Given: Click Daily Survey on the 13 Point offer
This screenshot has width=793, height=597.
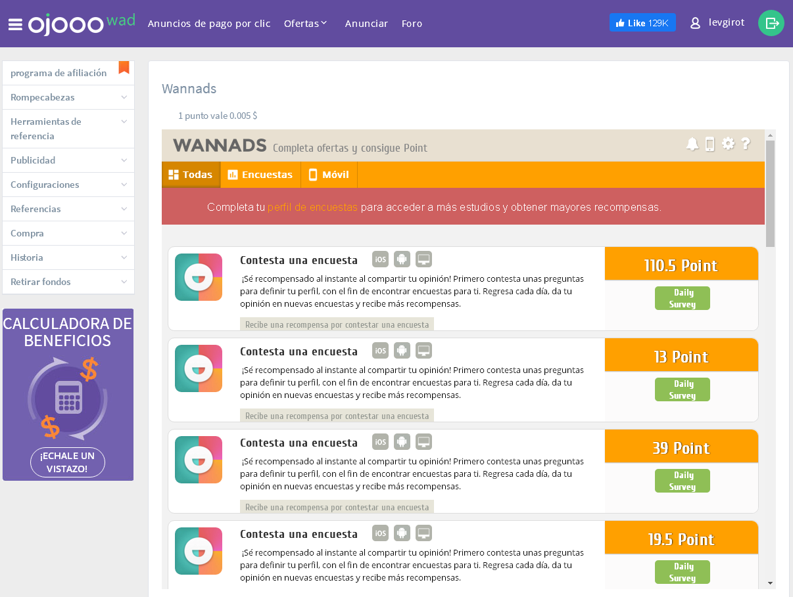Looking at the screenshot, I should (682, 389).
